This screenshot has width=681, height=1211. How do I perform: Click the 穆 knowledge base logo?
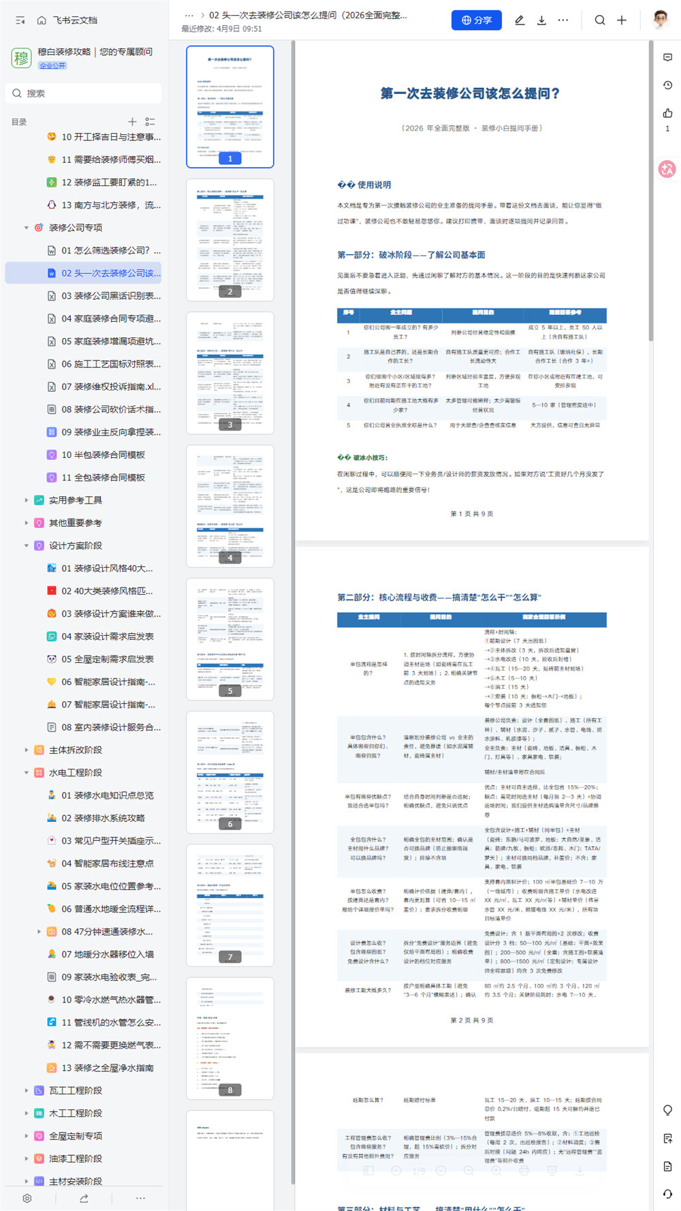coord(21,58)
